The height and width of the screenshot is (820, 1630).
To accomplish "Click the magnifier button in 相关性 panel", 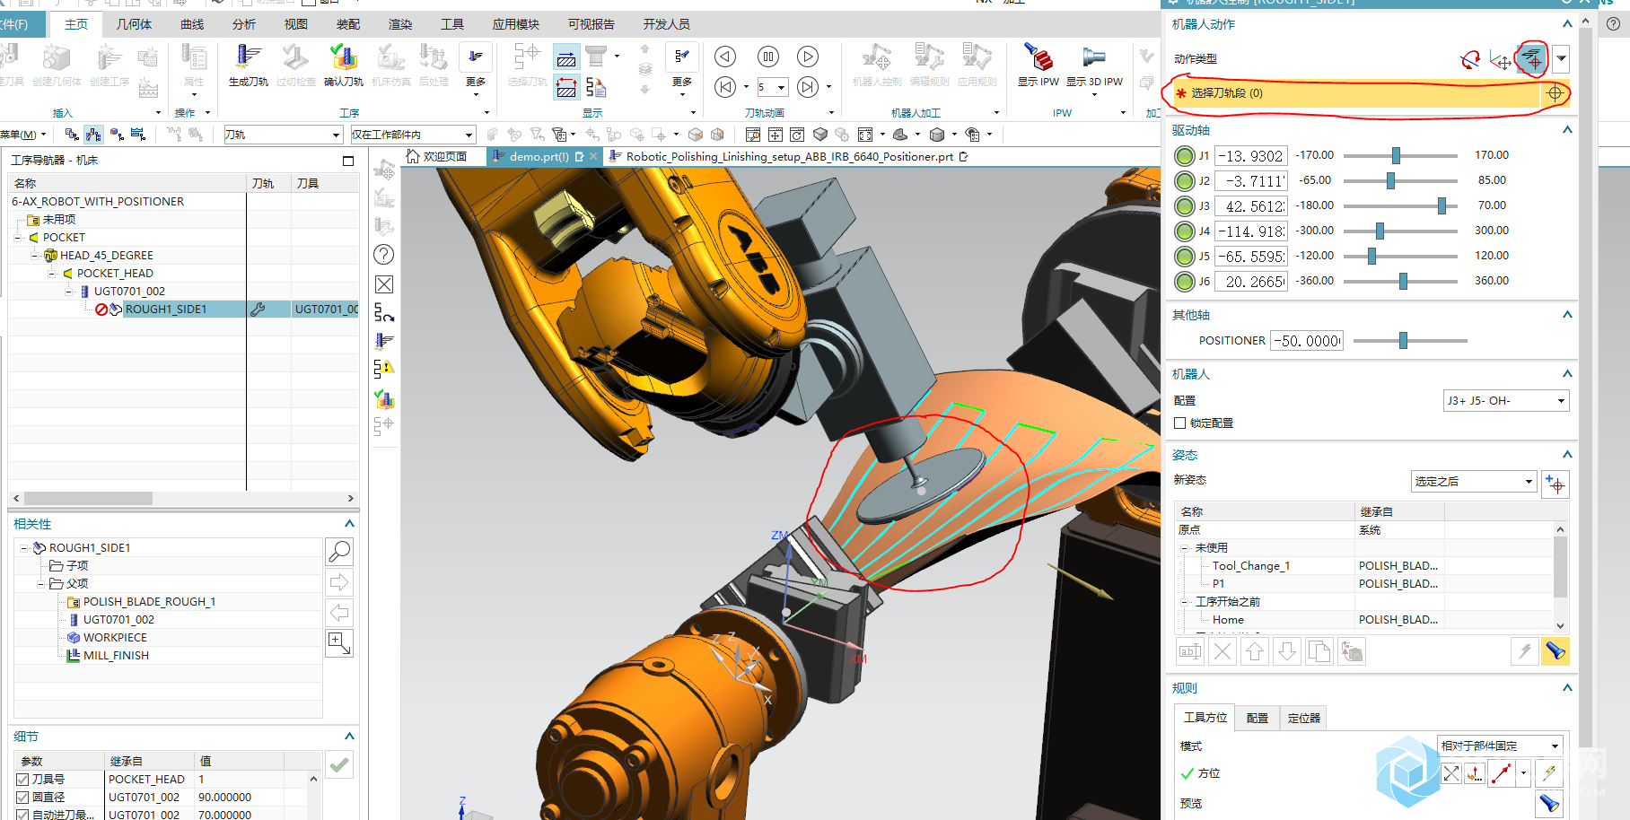I will [x=339, y=551].
